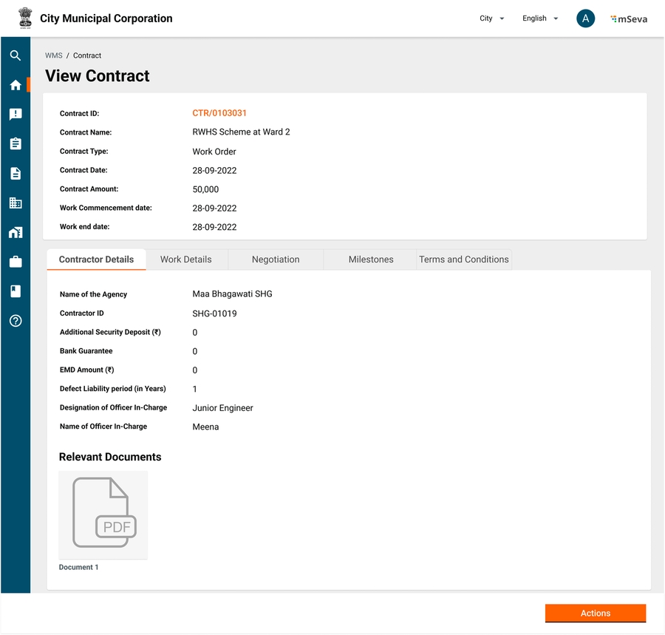Switch to the Negotiation tab
Screen dimensions: 665x635
[276, 259]
